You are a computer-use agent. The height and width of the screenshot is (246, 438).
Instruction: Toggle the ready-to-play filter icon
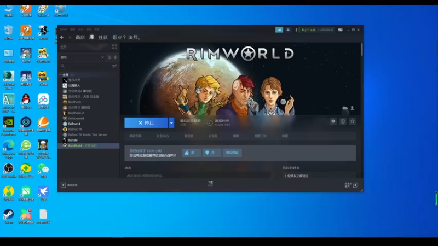pos(116,57)
